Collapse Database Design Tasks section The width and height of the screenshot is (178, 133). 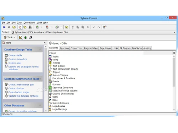[40, 49]
